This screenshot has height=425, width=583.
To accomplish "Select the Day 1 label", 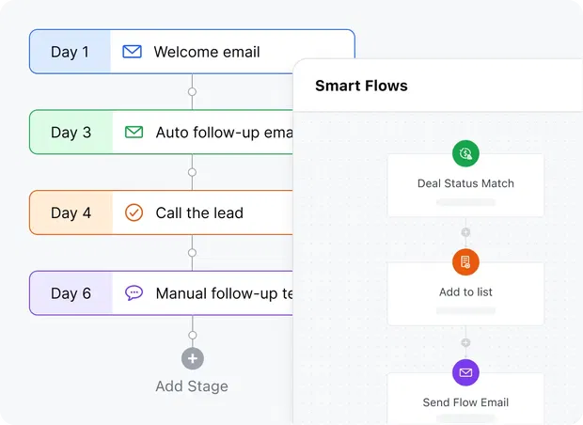I will pyautogui.click(x=70, y=52).
